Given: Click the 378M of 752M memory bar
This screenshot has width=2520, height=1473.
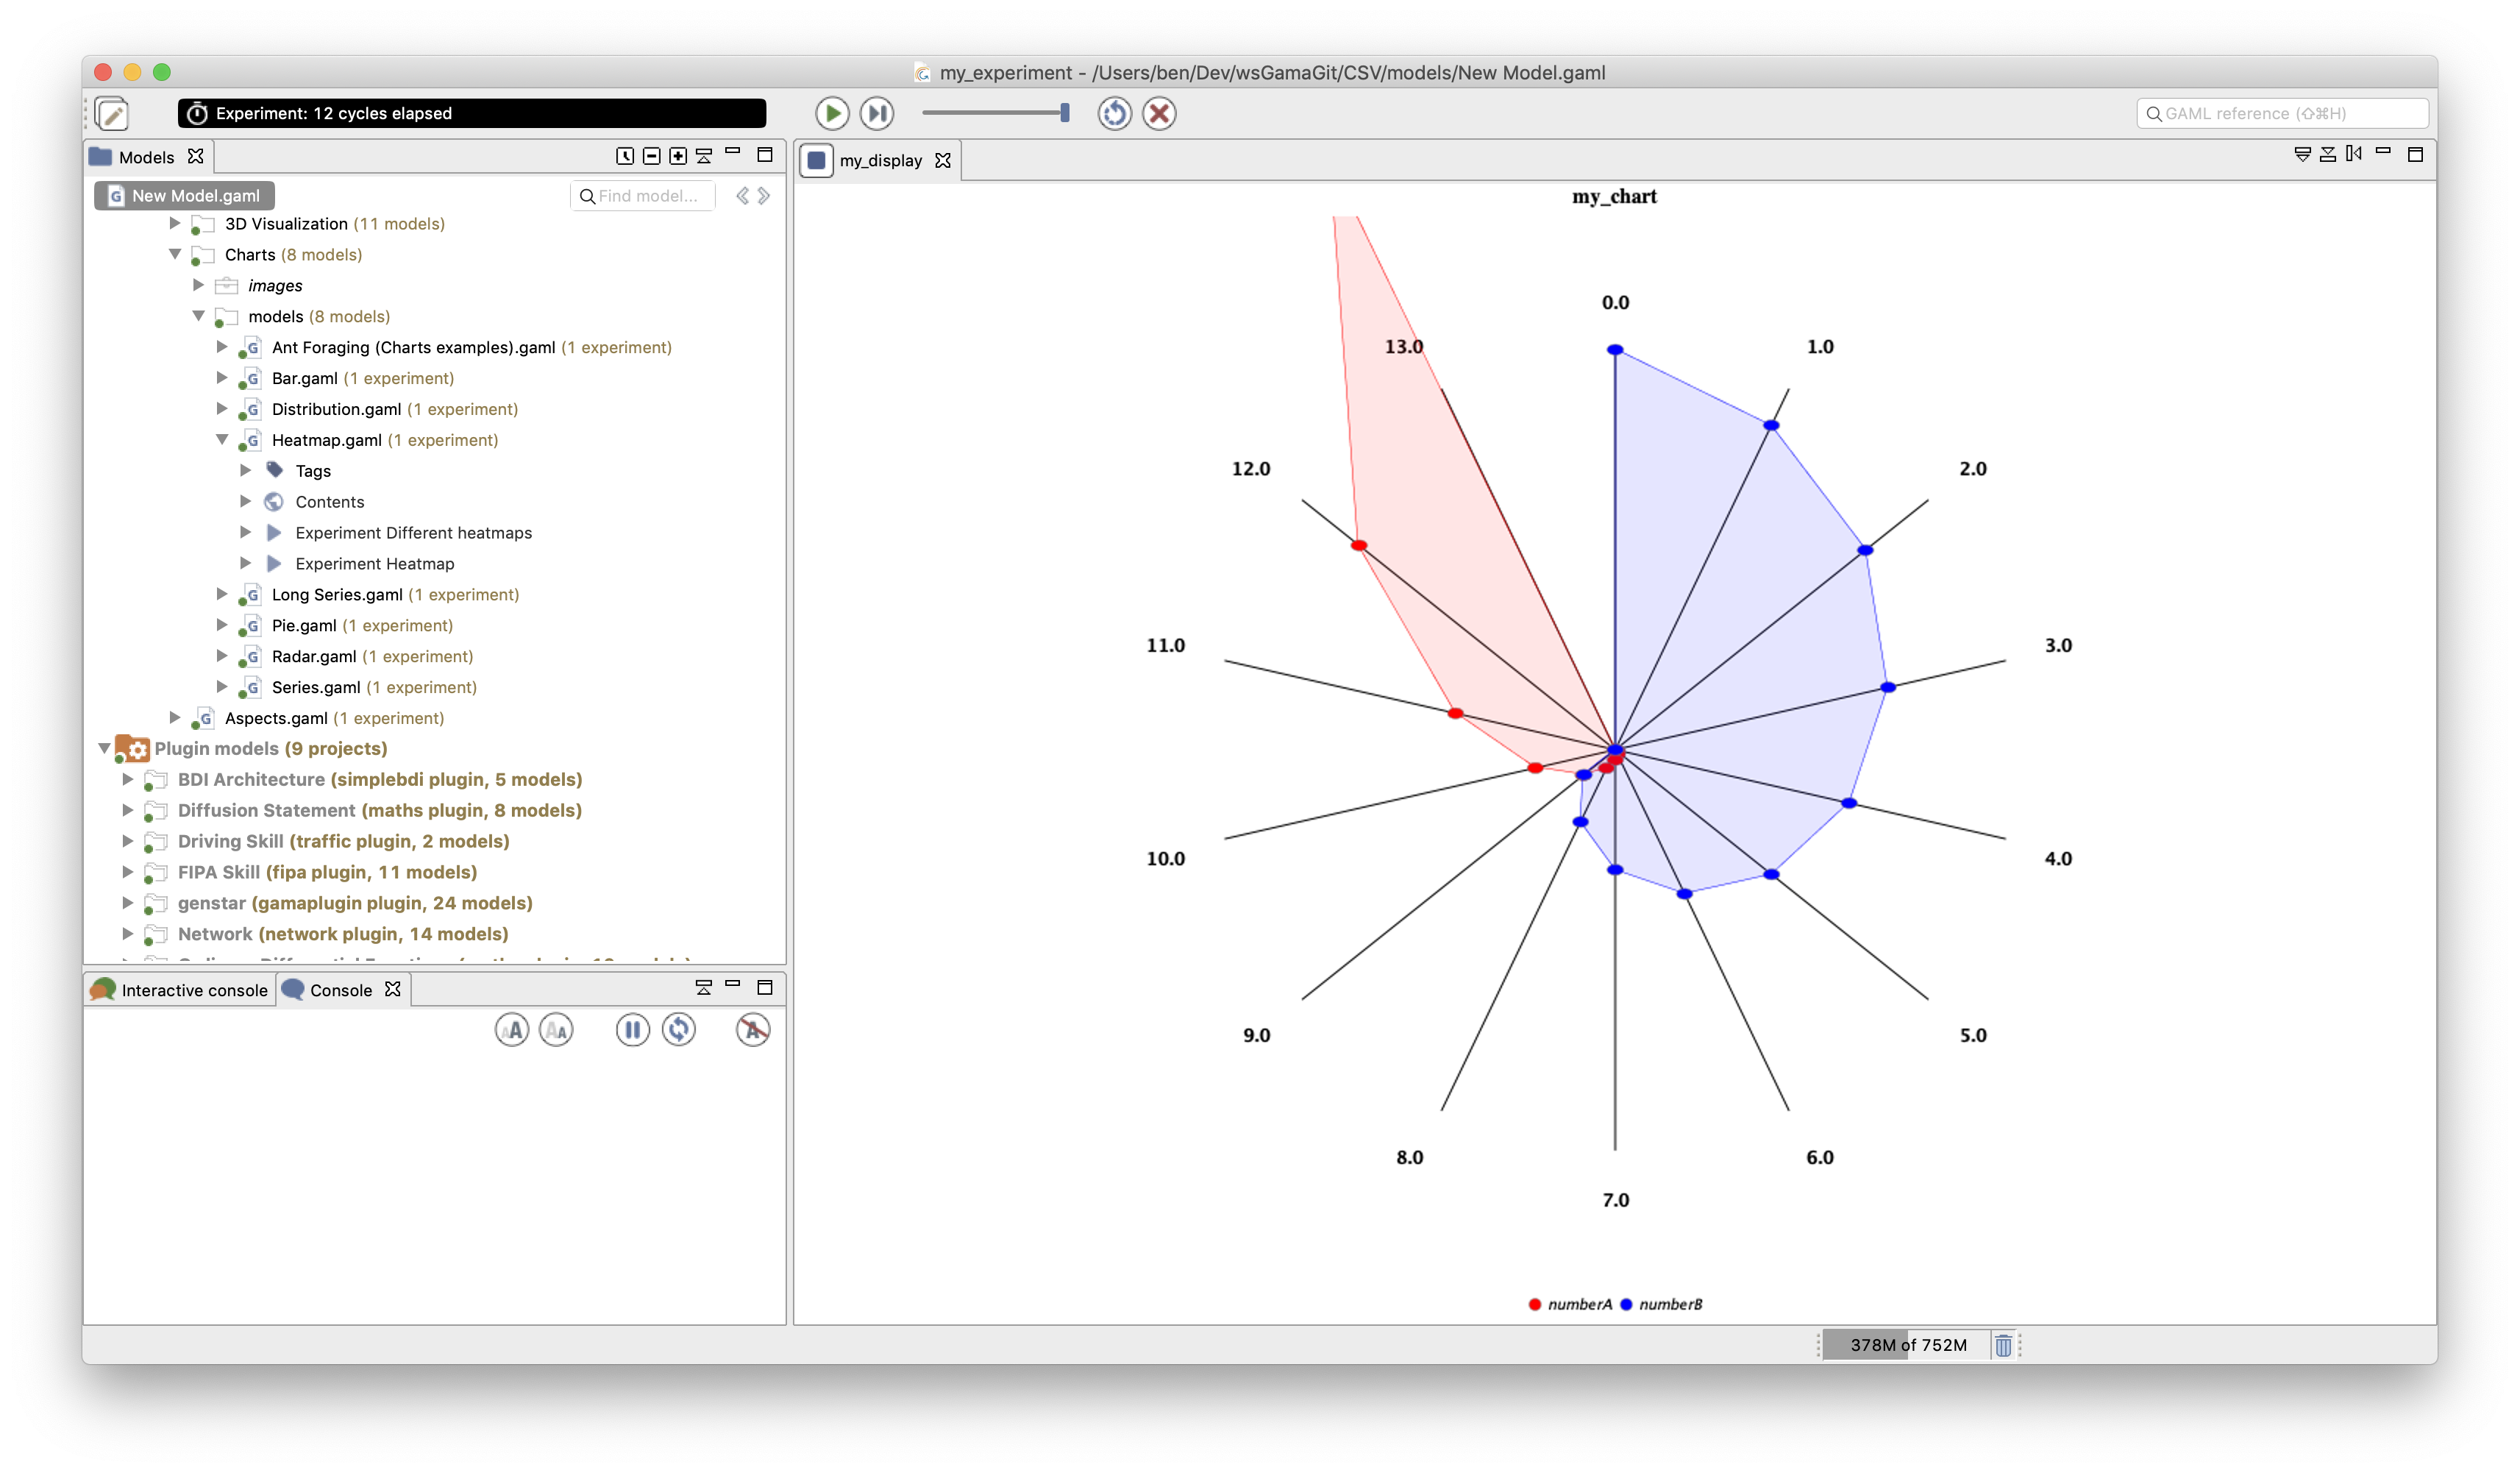Looking at the screenshot, I should pyautogui.click(x=1907, y=1346).
